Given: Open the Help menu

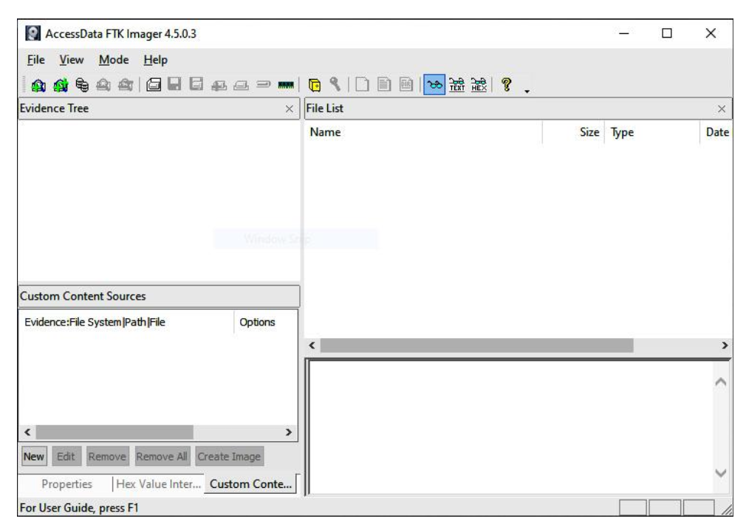Looking at the screenshot, I should click(x=156, y=60).
